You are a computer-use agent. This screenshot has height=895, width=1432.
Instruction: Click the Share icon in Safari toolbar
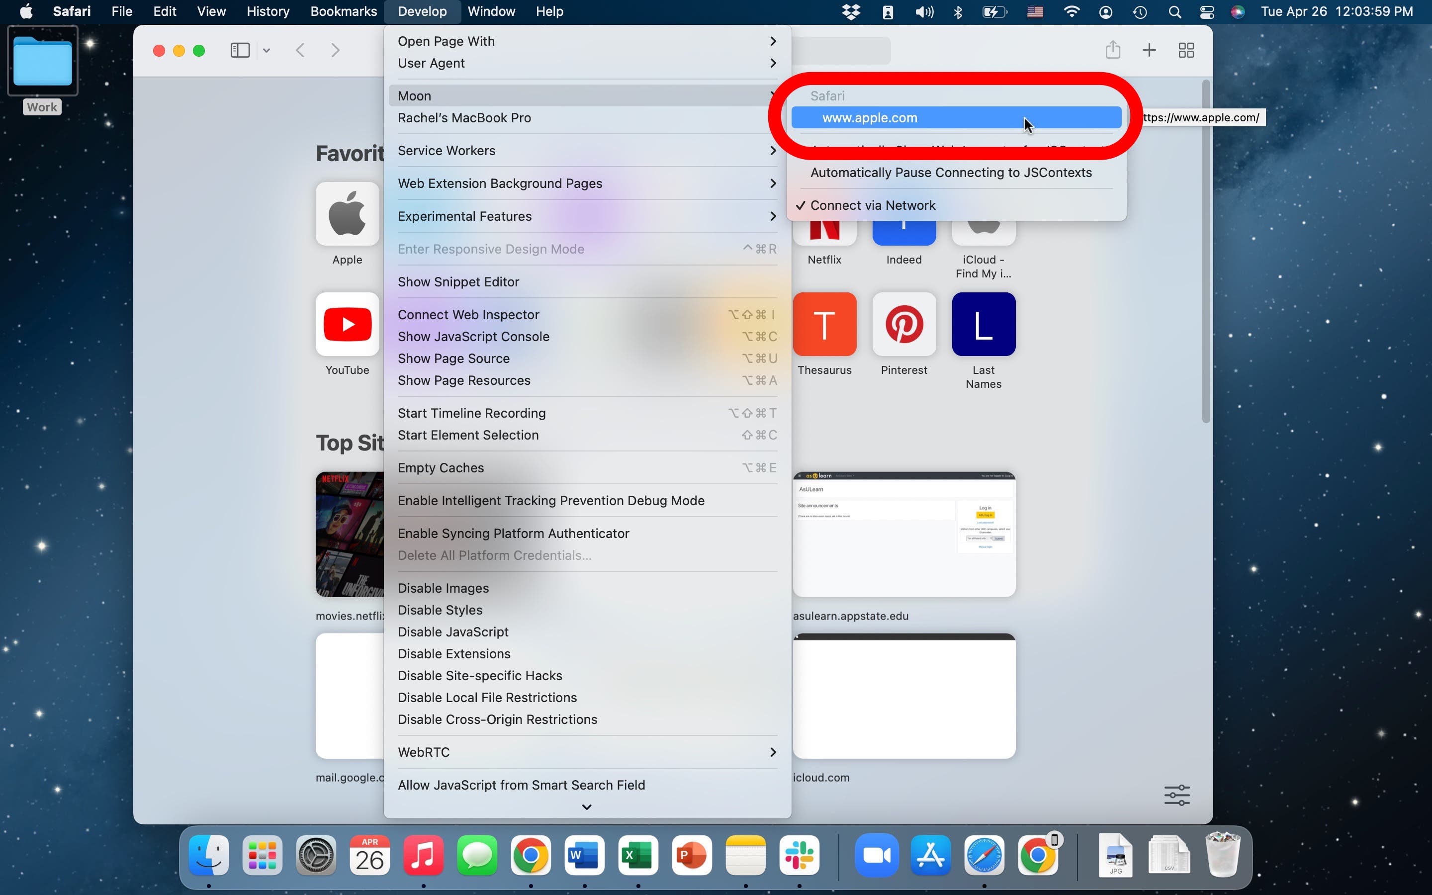coord(1112,50)
